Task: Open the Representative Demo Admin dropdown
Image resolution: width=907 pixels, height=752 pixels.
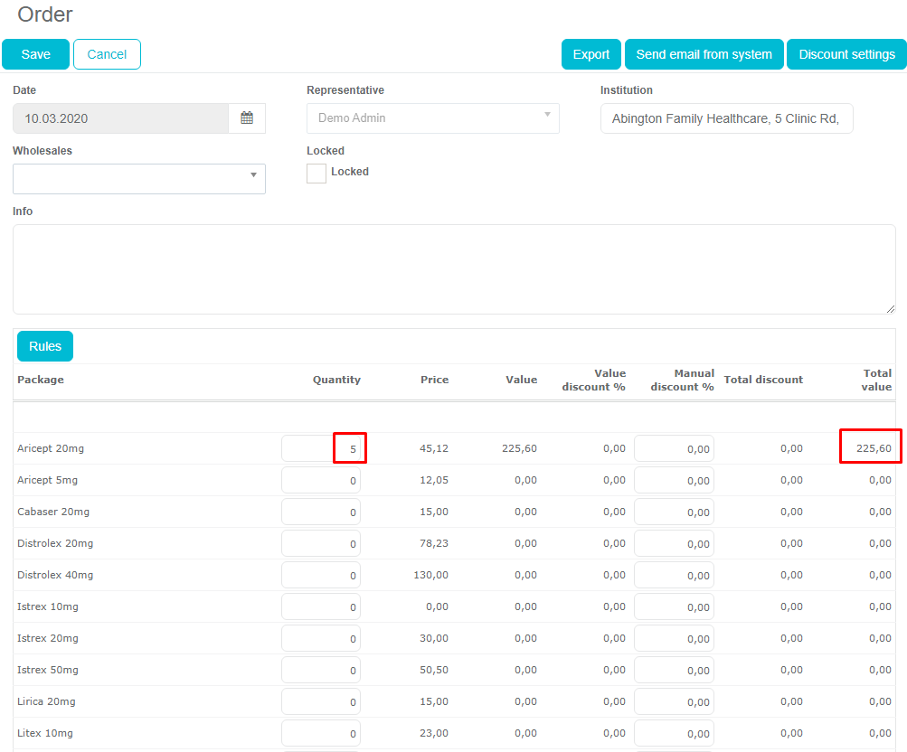Action: click(x=432, y=118)
